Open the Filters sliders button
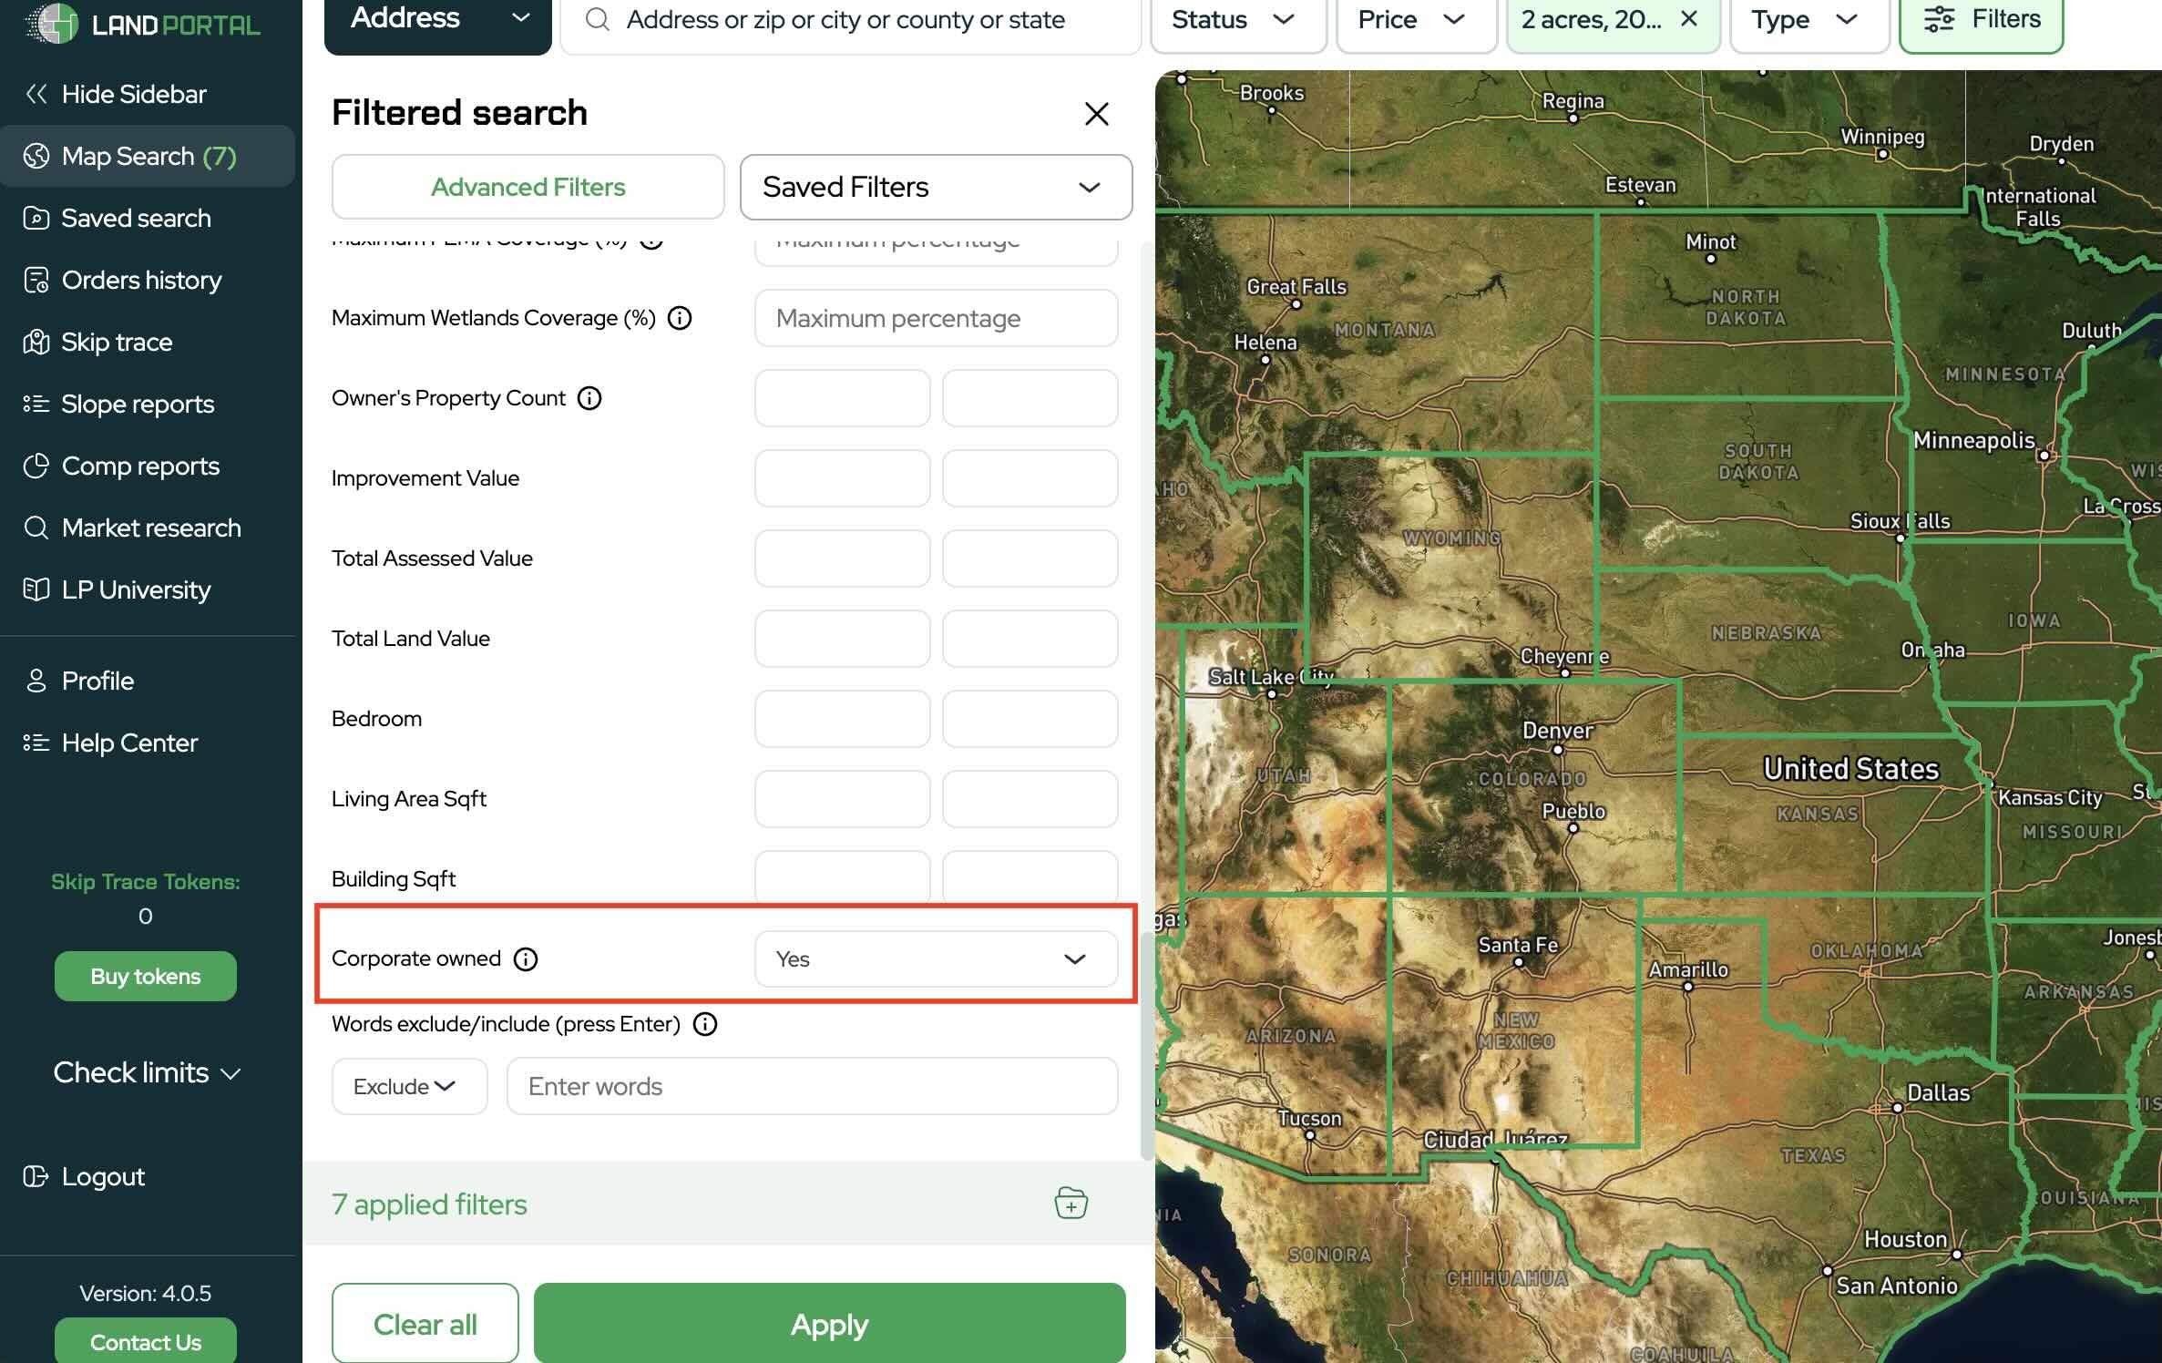Viewport: 2162px width, 1363px height. (1981, 19)
